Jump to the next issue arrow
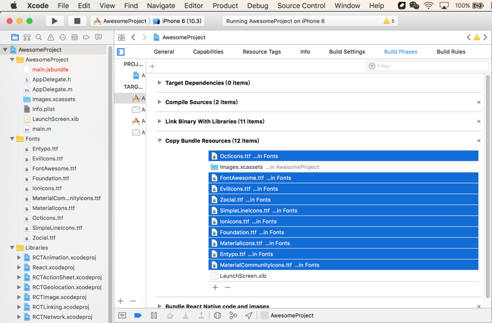492x323 pixels. tap(485, 37)
